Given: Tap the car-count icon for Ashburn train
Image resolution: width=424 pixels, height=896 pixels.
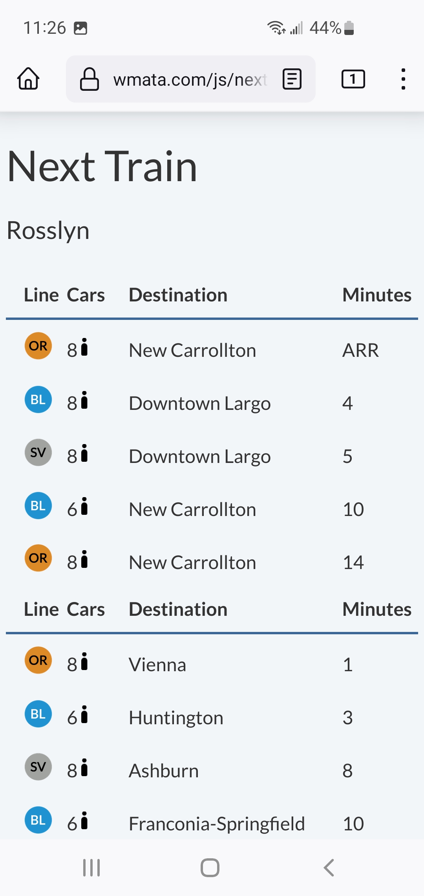Looking at the screenshot, I should pos(84,768).
